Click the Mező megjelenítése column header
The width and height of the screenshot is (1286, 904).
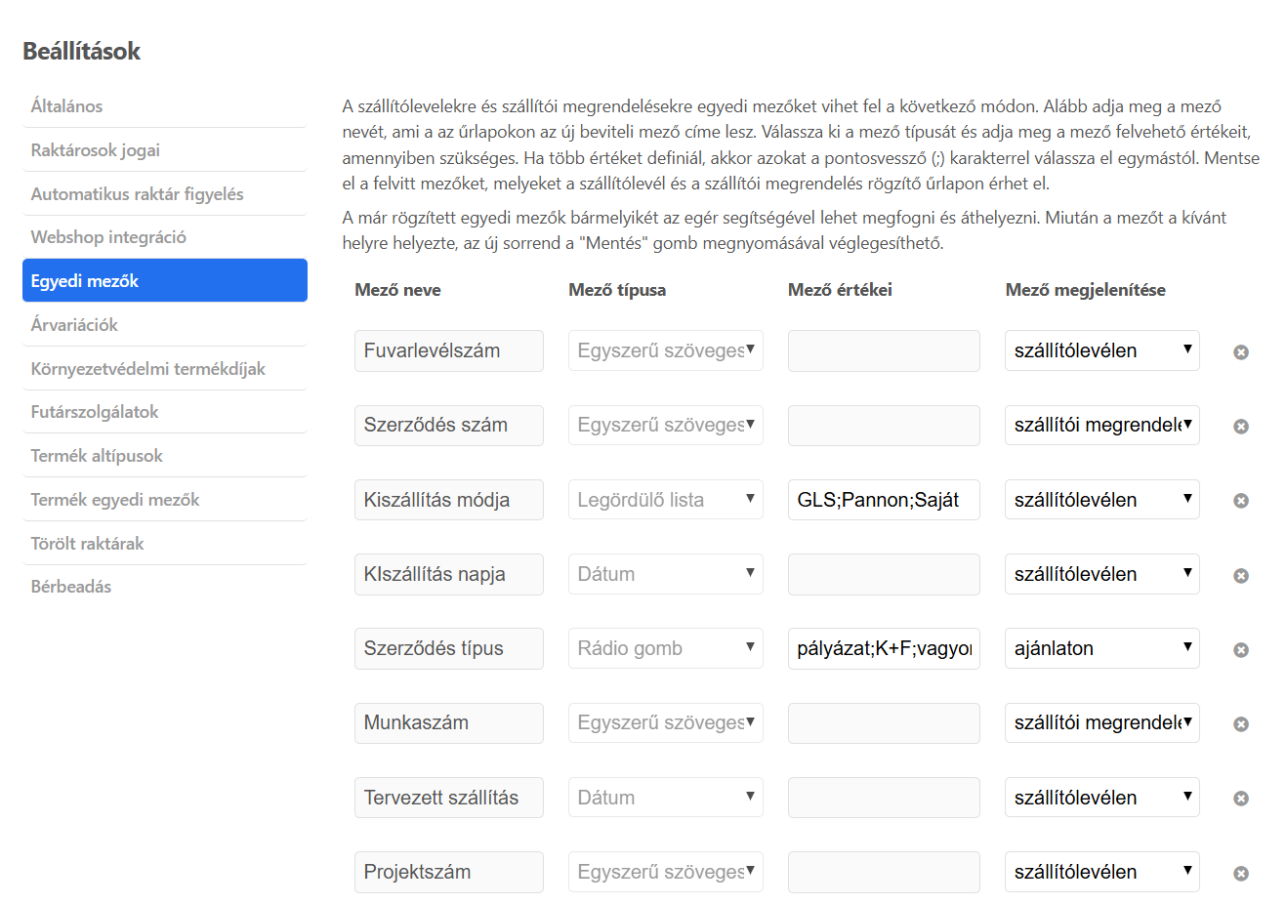[x=1086, y=290]
